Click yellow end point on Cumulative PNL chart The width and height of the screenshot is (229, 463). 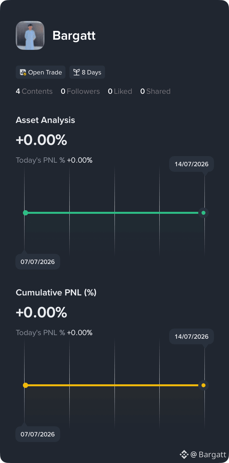203,385
